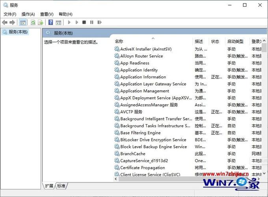Click the show/hide action pane icon
This screenshot has width=268, height=197.
click(x=58, y=22)
